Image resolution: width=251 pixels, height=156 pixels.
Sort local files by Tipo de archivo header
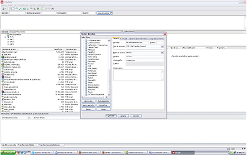[x=72, y=49]
